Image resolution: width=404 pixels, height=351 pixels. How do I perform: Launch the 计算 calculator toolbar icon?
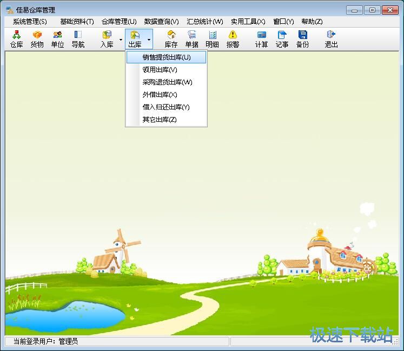[262, 39]
